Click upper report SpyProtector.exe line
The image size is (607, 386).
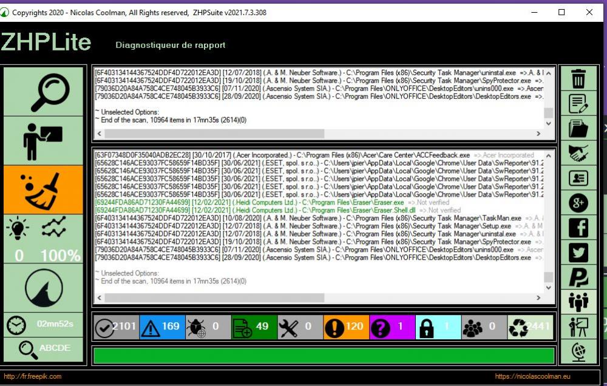(319, 81)
